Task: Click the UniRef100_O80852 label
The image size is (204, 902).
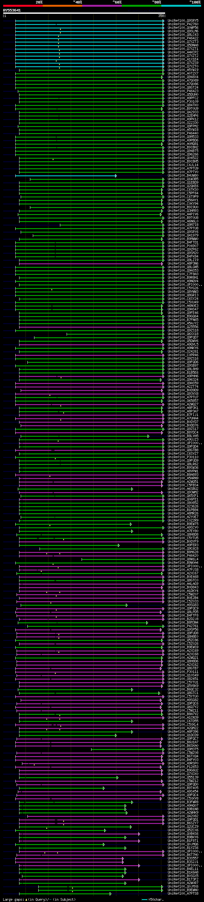Action: coord(183,503)
